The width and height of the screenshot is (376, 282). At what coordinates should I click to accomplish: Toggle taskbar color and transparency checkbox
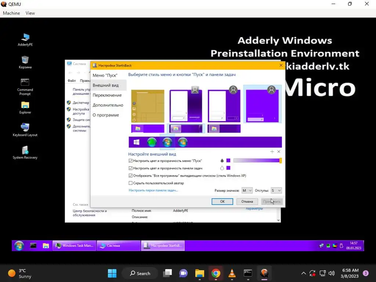pyautogui.click(x=130, y=168)
